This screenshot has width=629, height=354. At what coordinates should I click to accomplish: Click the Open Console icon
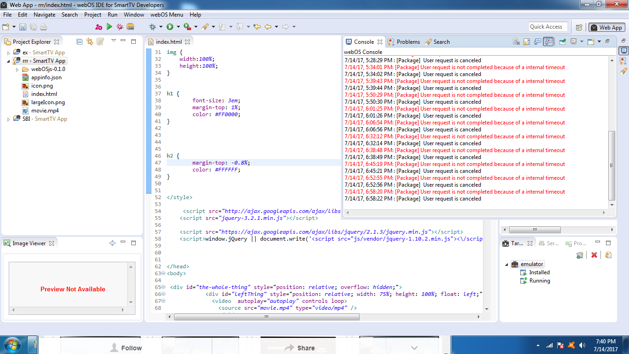click(590, 41)
